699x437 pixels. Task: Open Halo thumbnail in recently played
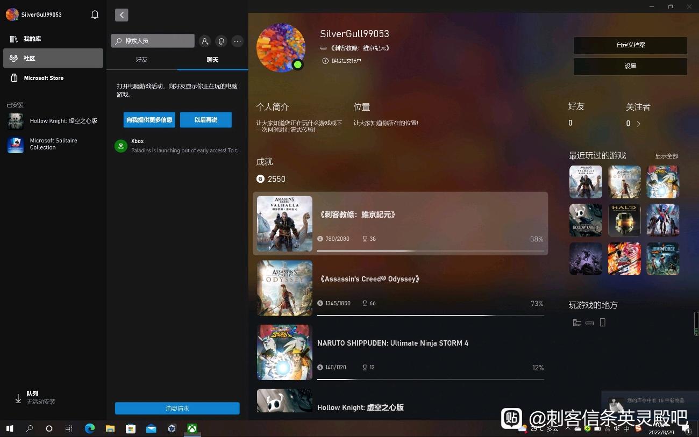pyautogui.click(x=624, y=220)
